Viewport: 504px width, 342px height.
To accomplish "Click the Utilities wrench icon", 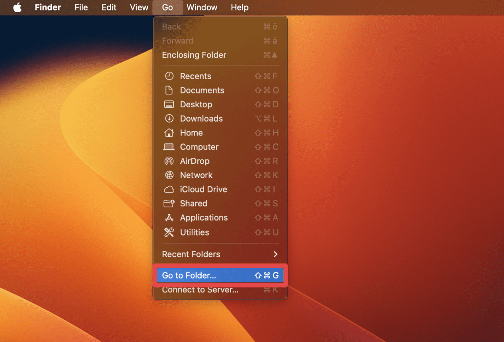I will point(169,232).
